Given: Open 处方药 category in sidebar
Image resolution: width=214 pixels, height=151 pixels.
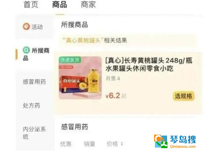Looking at the screenshot, I should pos(31,106).
